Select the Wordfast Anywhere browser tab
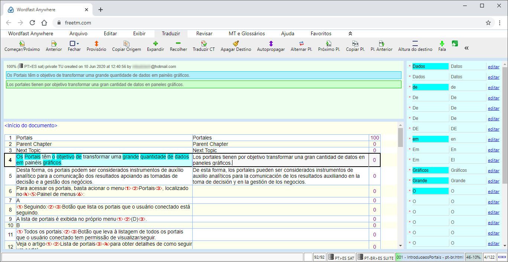The width and height of the screenshot is (508, 262). point(48,10)
